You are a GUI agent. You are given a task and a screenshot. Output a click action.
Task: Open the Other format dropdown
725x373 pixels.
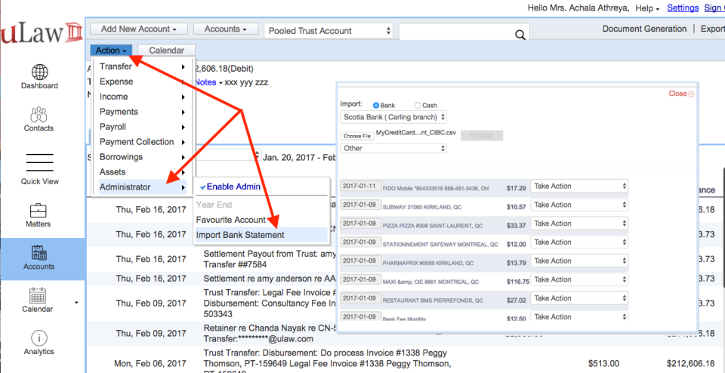[x=393, y=148]
